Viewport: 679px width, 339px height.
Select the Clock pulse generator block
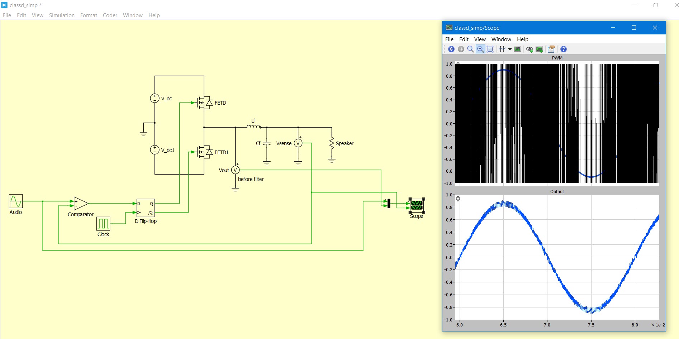103,224
